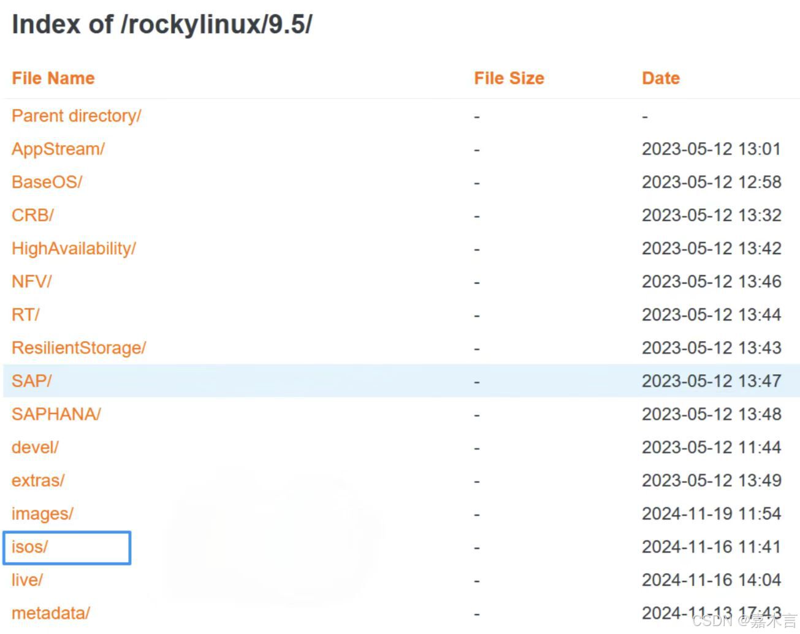Open the extras/ directory link
This screenshot has height=634, width=800.
(x=38, y=480)
